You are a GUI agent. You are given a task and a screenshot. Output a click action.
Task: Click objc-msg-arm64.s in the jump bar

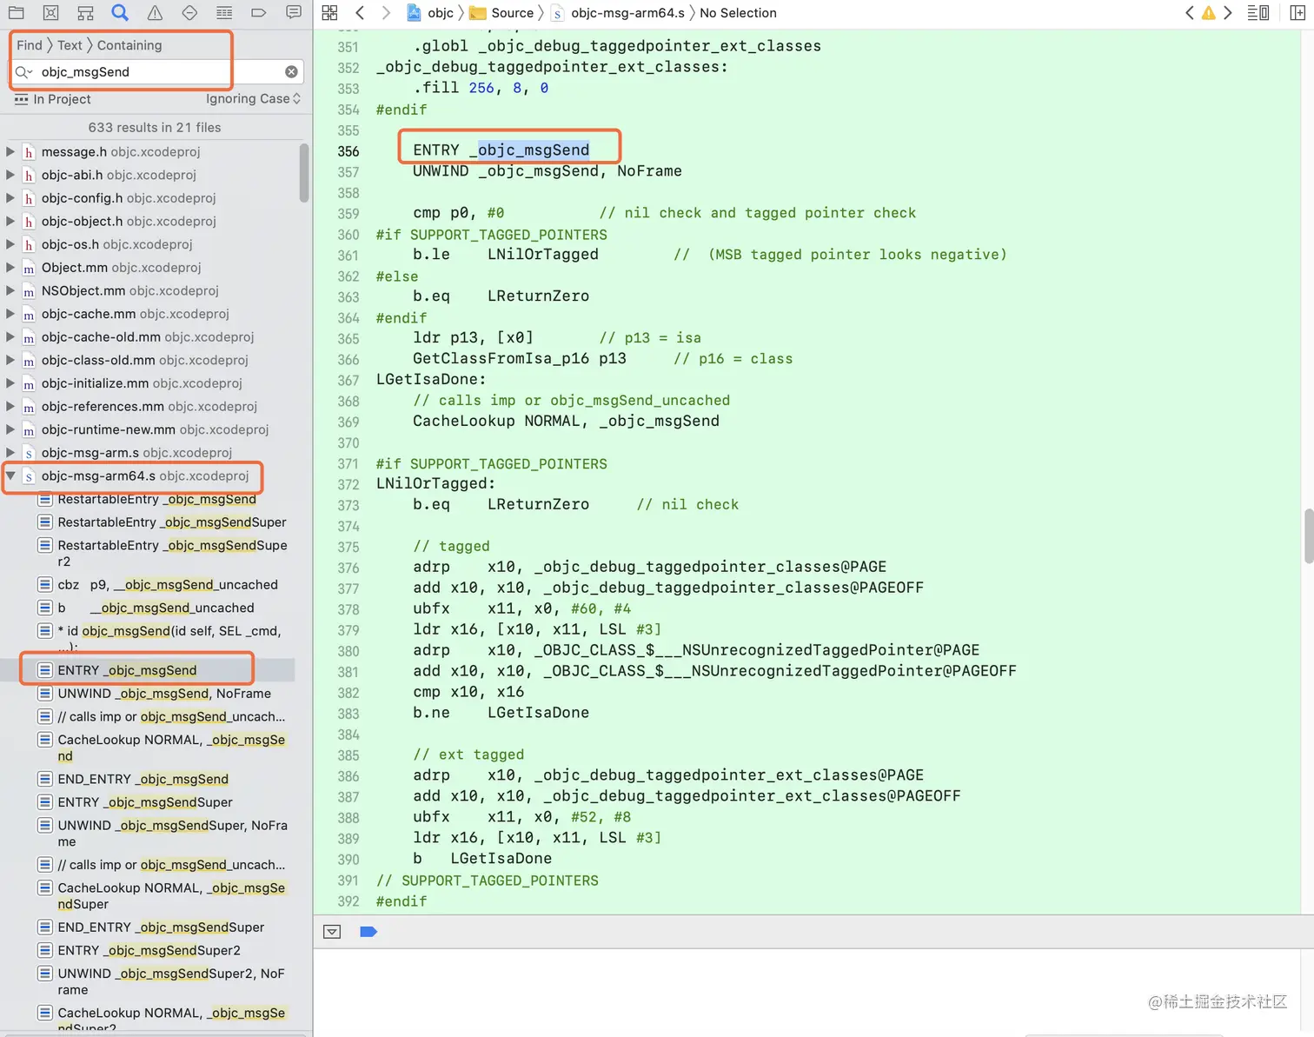618,13
